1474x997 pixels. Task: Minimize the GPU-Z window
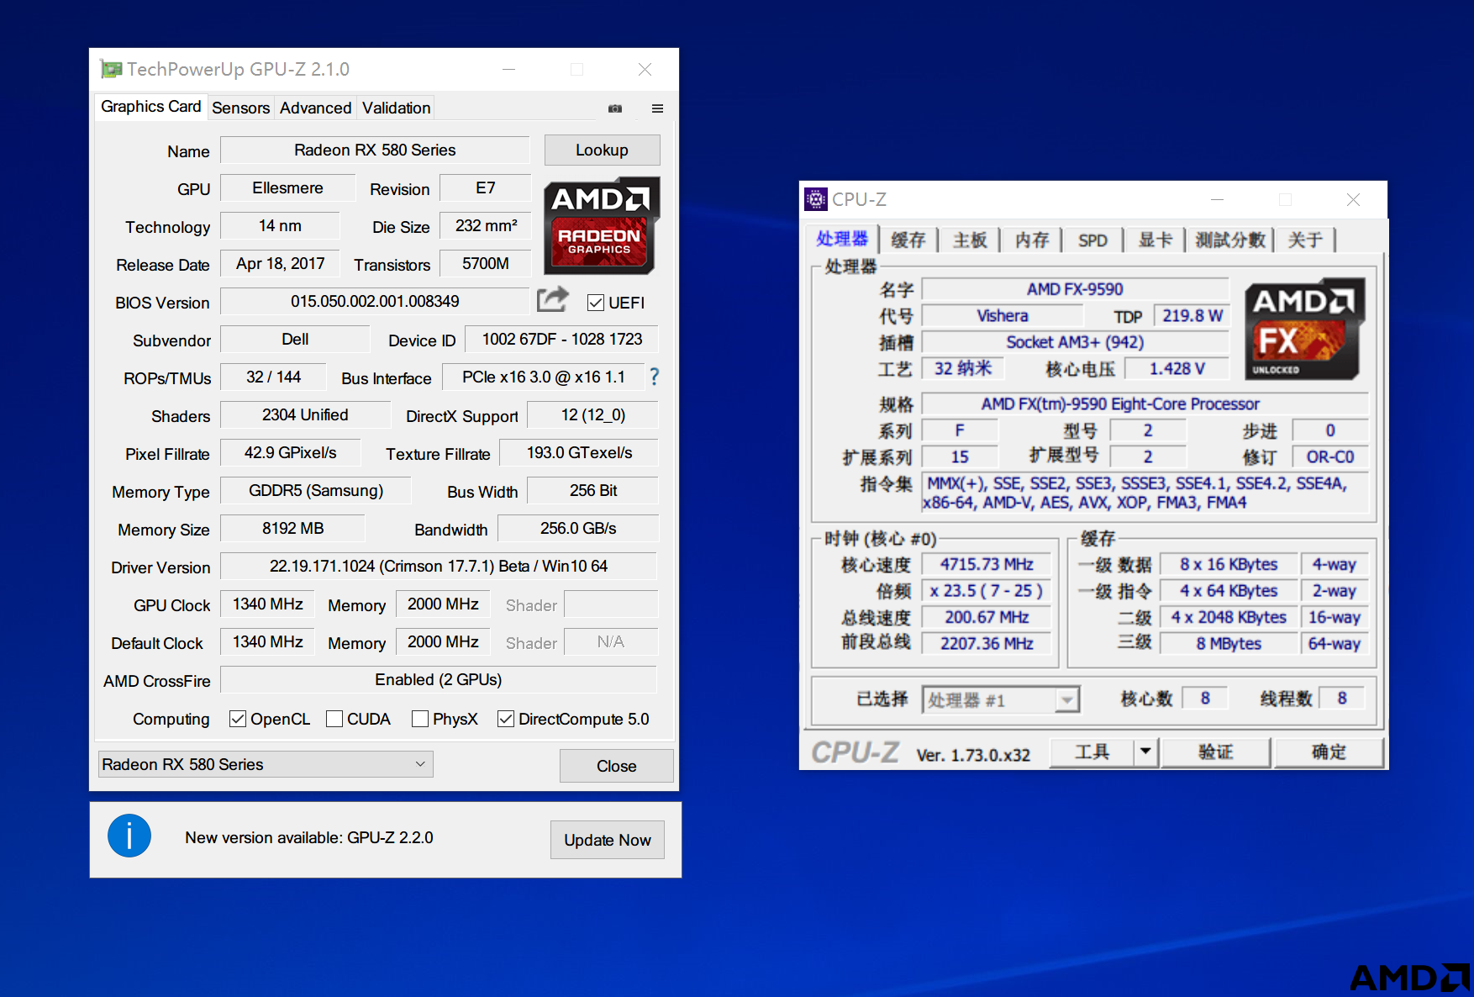[508, 69]
